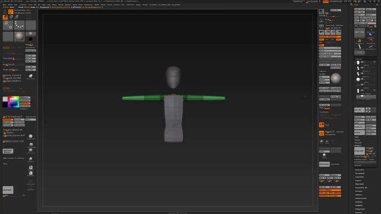This screenshot has height=214, width=381.
Task: Open the Transform menu
Action: coord(130,5)
